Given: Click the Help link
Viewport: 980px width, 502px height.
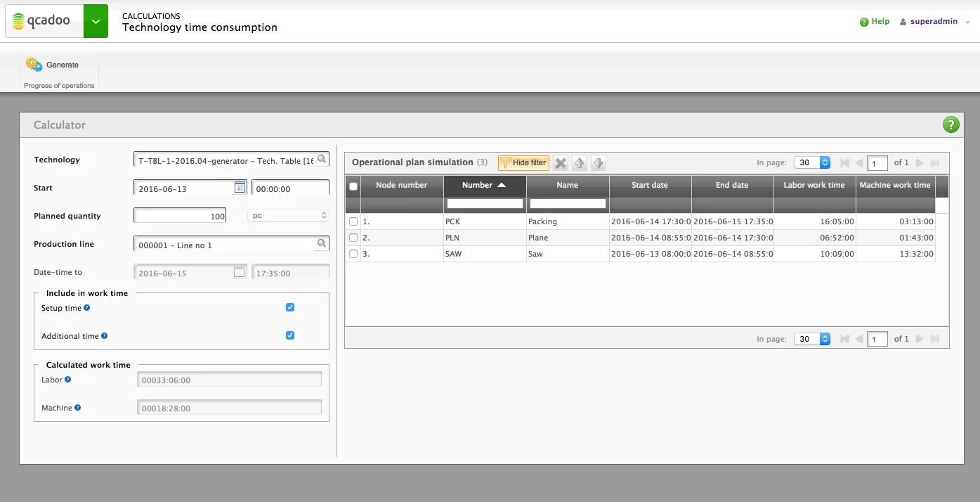Looking at the screenshot, I should pyautogui.click(x=875, y=22).
